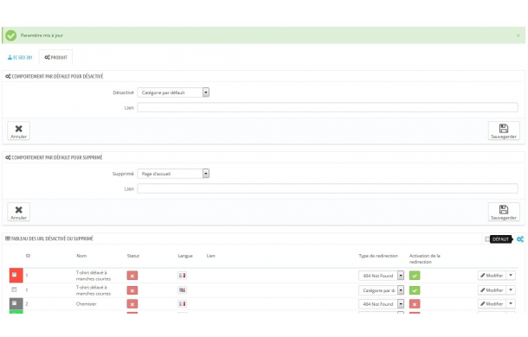The image size is (528, 337).
Task: Click French flag in first T-shirt row
Action: [182, 276]
